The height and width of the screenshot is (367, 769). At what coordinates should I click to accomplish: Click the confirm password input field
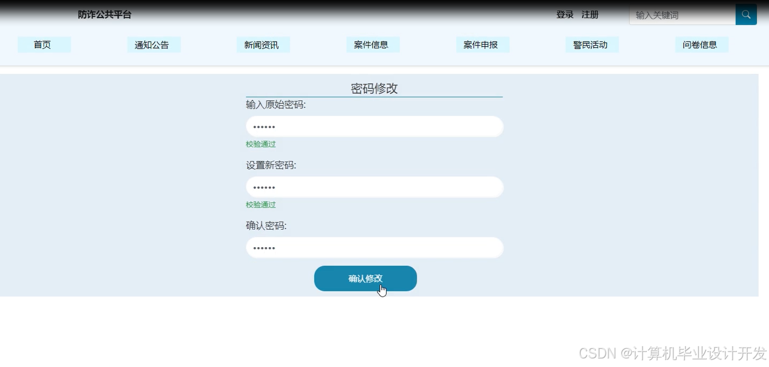[374, 248]
